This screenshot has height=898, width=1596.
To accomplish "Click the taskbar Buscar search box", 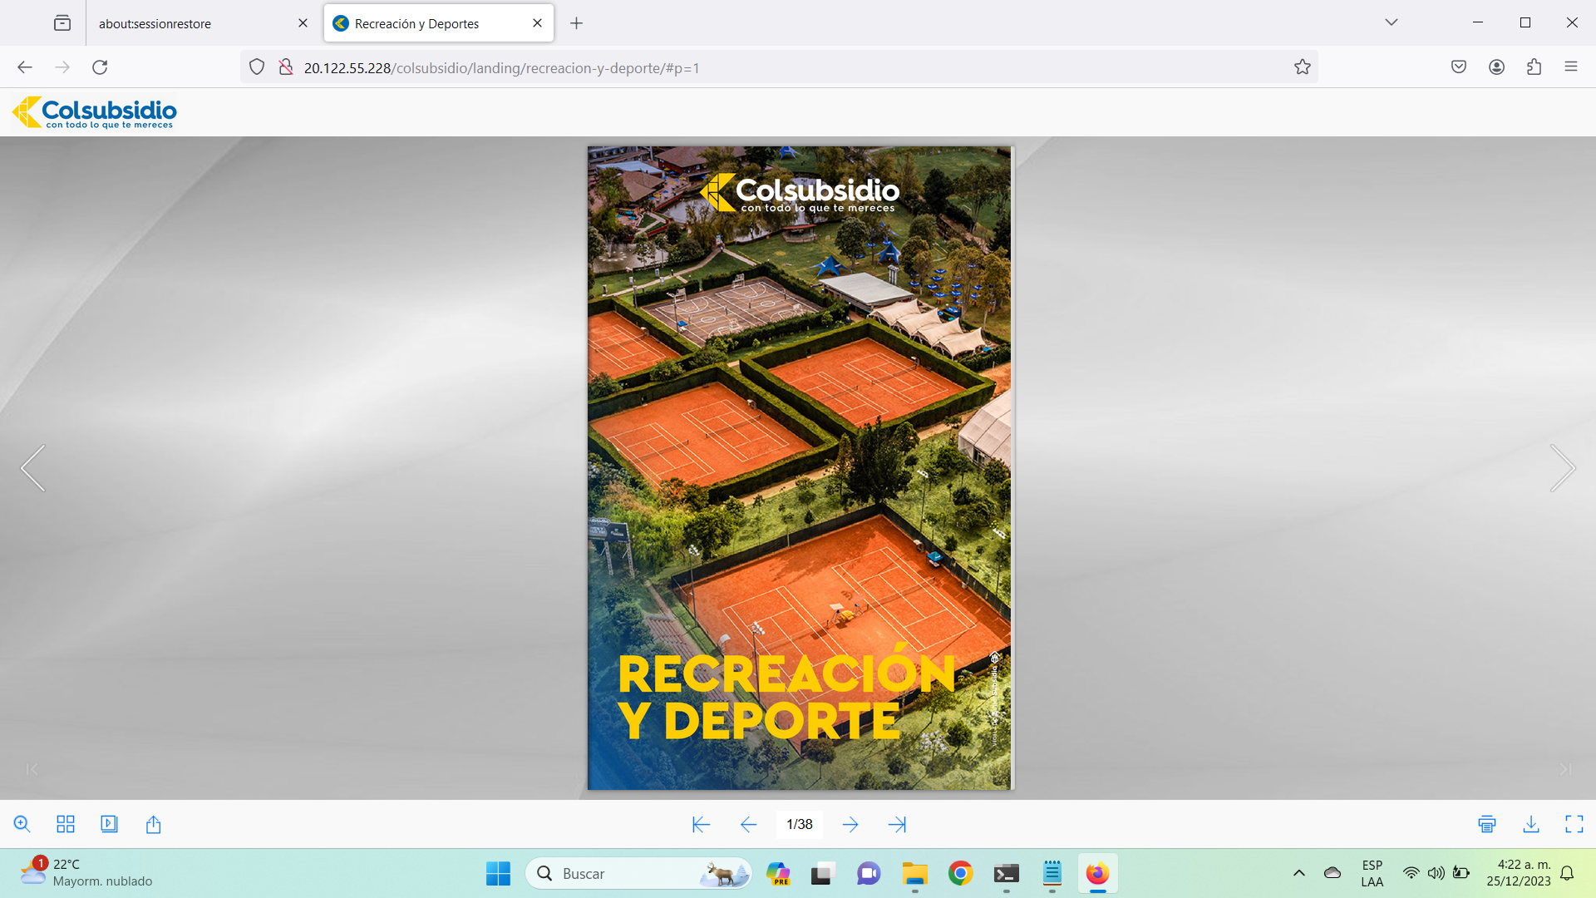I will (x=638, y=873).
